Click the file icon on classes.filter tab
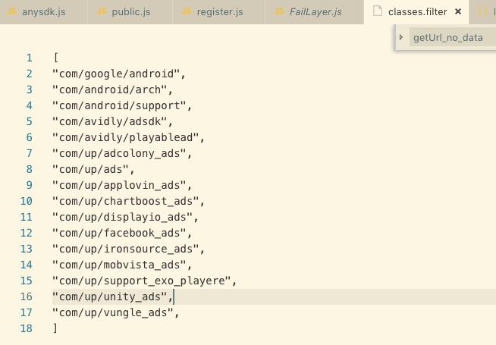Viewport: 496px width, 345px height. pos(377,12)
